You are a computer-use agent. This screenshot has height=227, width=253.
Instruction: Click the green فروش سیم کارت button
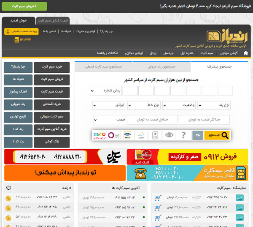[24, 6]
